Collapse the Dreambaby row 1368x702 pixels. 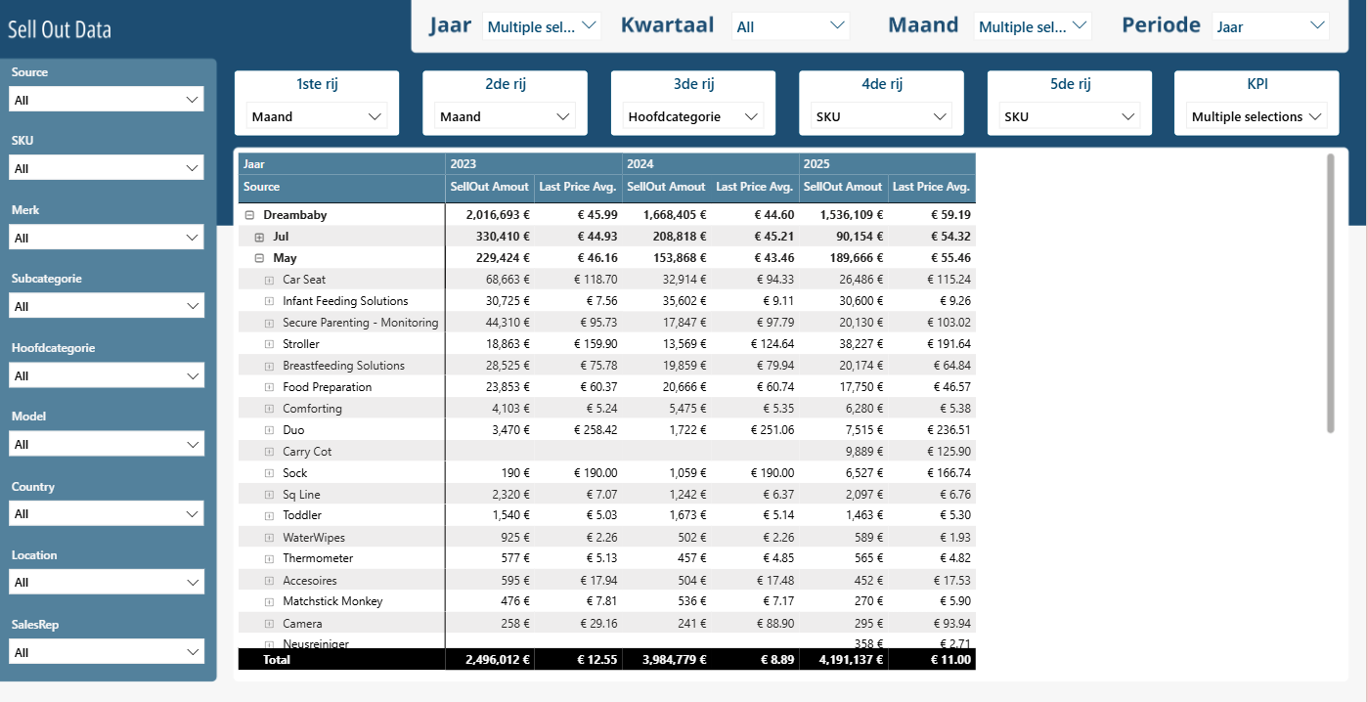pos(249,215)
